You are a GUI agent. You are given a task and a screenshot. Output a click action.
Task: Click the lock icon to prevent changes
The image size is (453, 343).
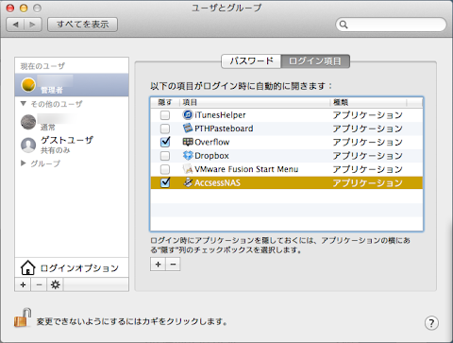23,317
